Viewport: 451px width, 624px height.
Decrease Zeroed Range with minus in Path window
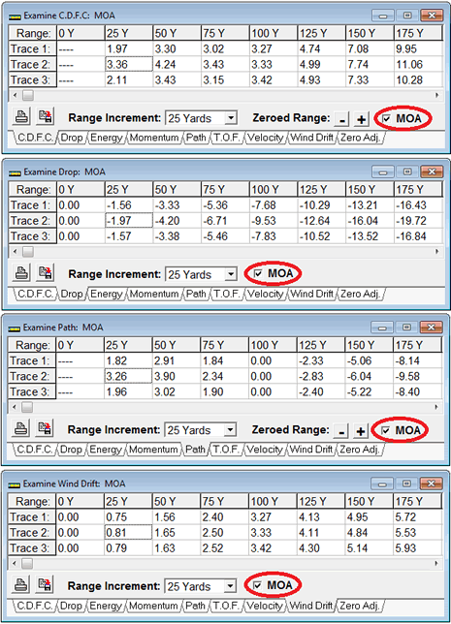point(341,431)
